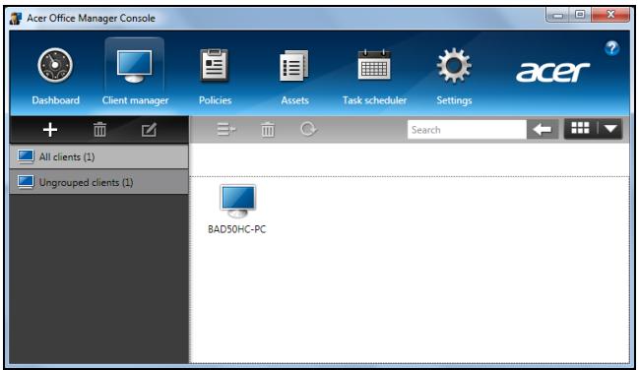Open the Dashboard section

coord(55,76)
